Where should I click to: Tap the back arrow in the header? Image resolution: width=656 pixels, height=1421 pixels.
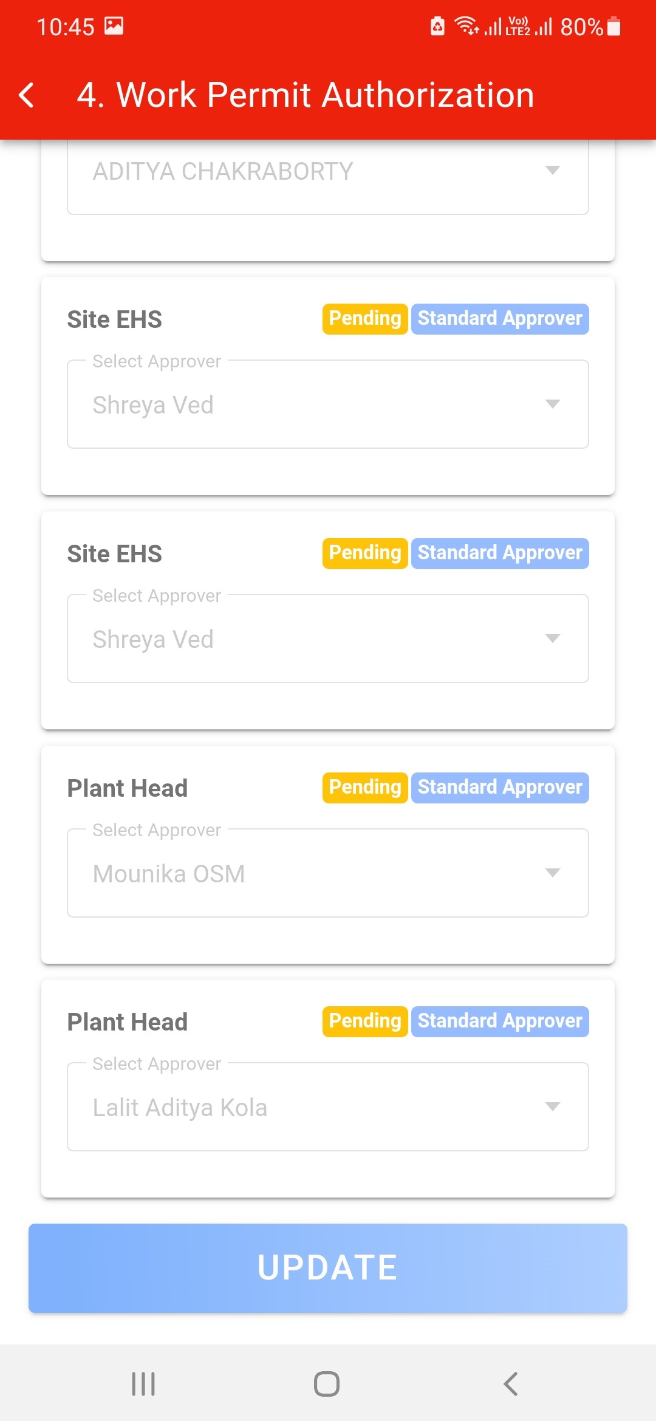[27, 95]
